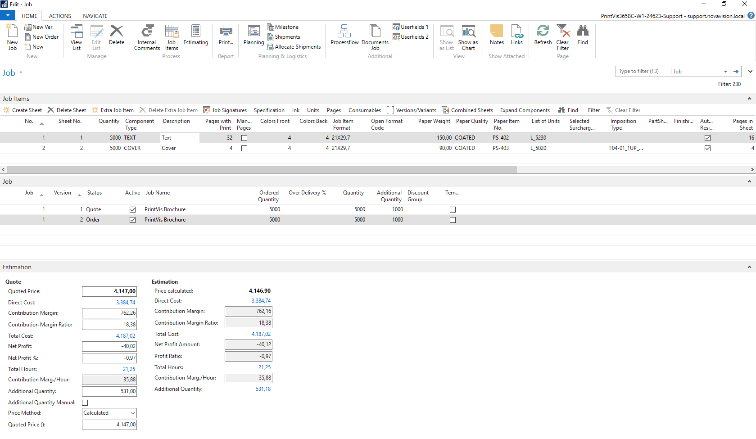Open Job Items from ribbon

pyautogui.click(x=172, y=37)
